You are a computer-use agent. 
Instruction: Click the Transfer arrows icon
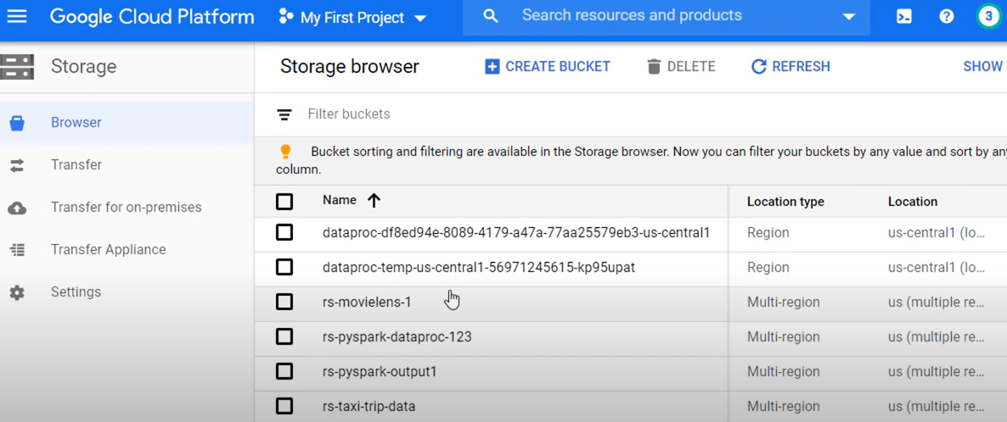point(17,165)
